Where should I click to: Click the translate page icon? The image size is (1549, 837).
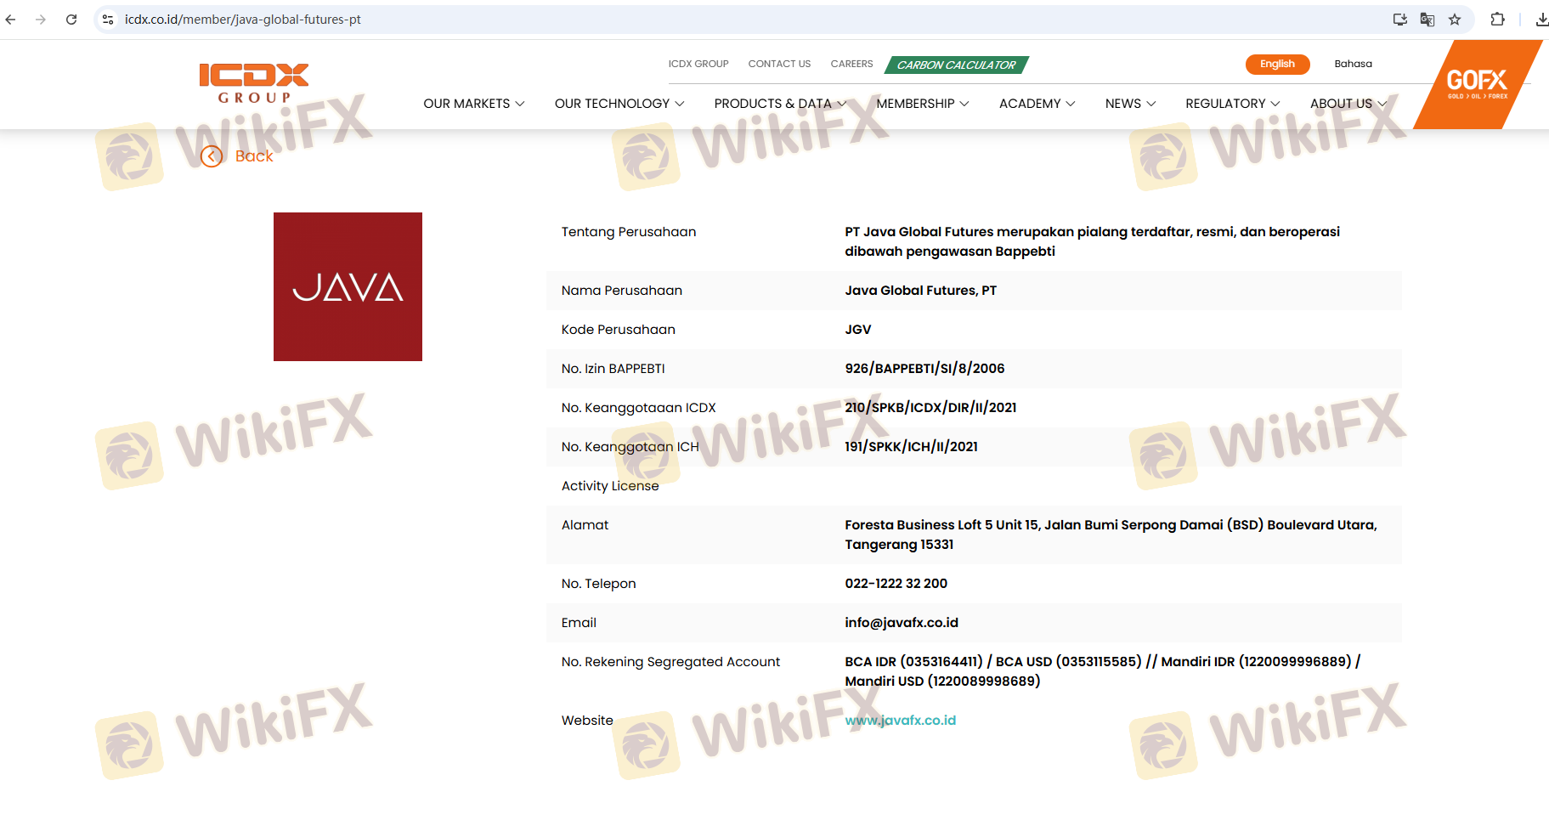1427,20
